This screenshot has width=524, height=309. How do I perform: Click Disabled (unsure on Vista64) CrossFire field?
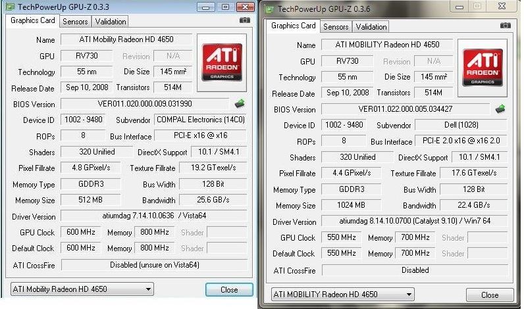click(155, 265)
